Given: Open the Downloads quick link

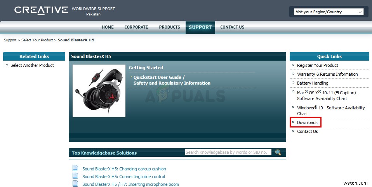Looking at the screenshot, I should pos(307,122).
